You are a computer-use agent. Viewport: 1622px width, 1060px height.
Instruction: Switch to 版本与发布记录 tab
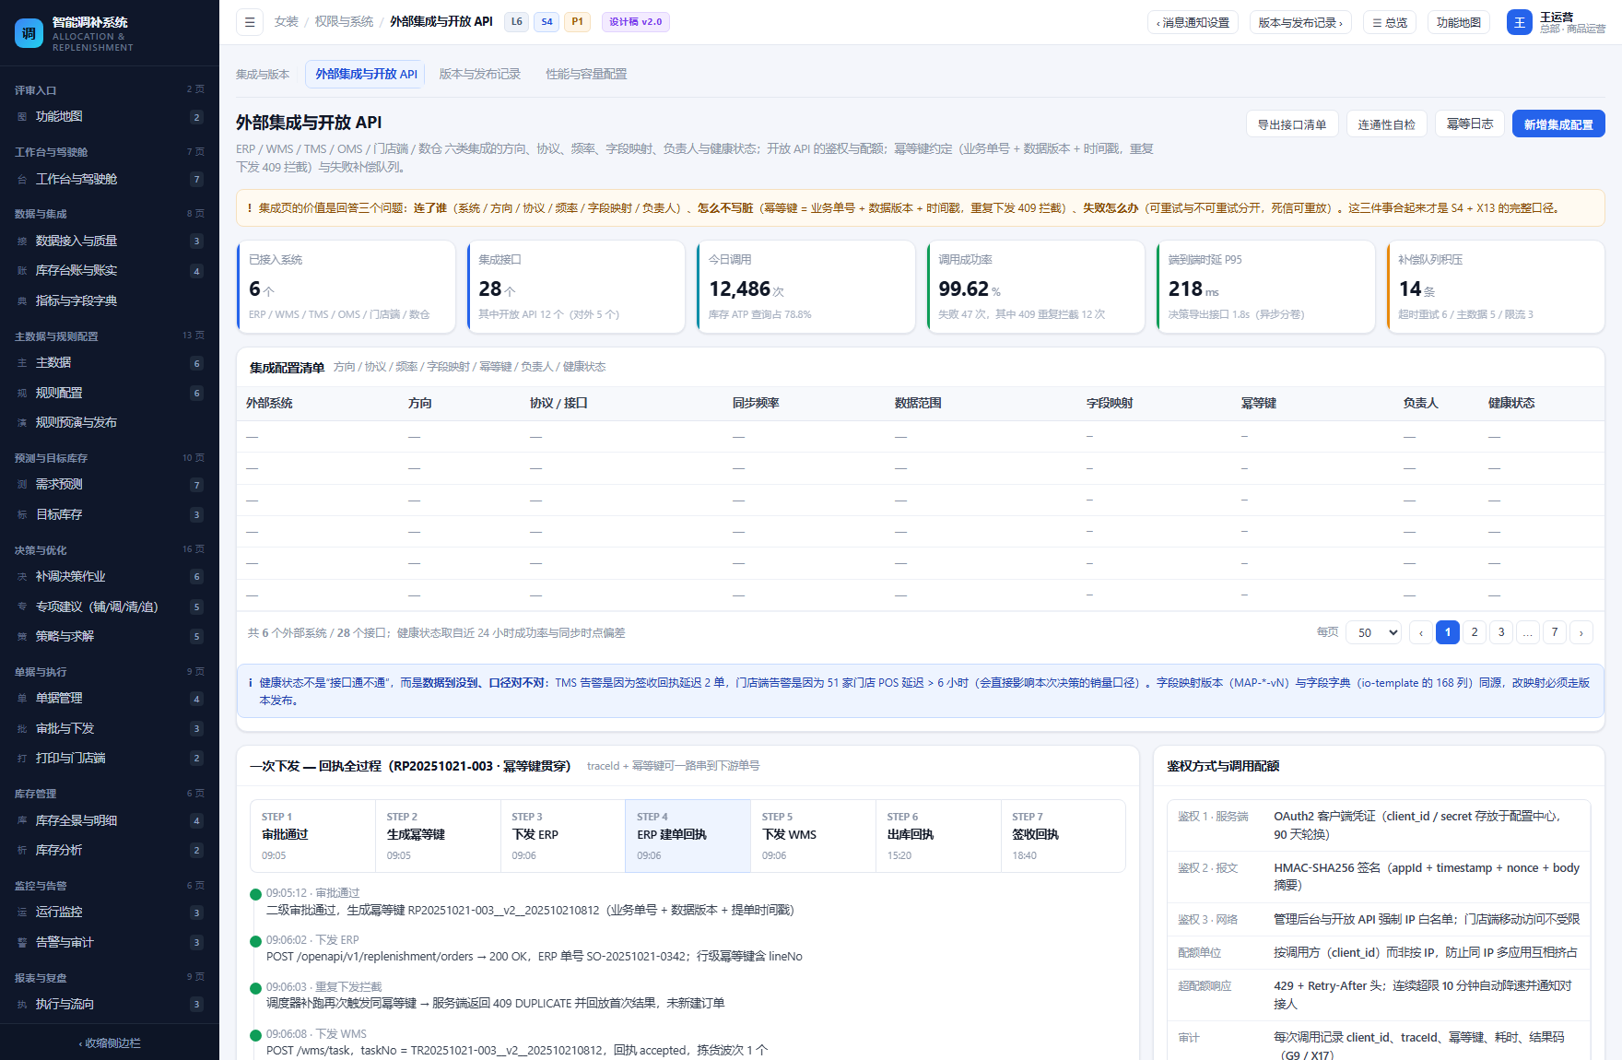tap(480, 74)
